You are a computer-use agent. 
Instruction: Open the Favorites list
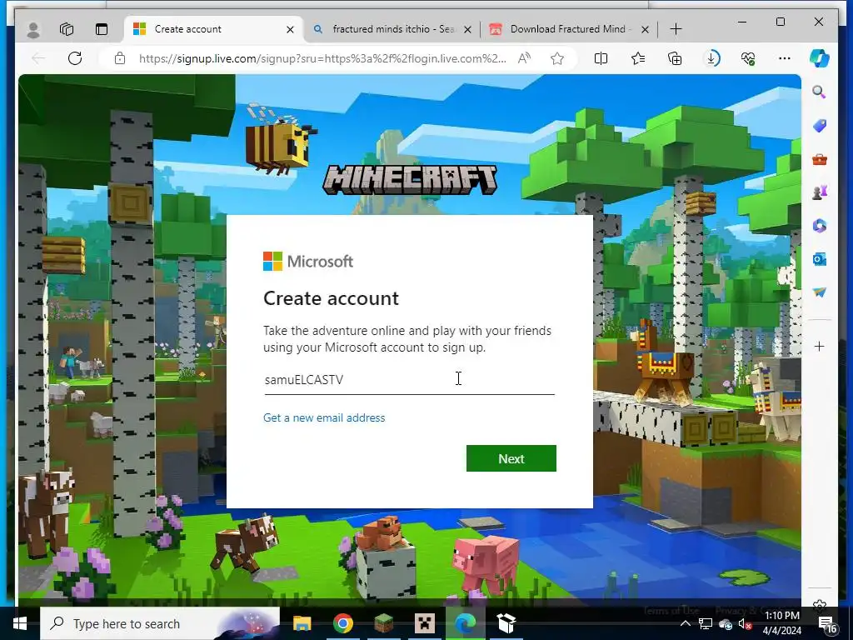(638, 58)
